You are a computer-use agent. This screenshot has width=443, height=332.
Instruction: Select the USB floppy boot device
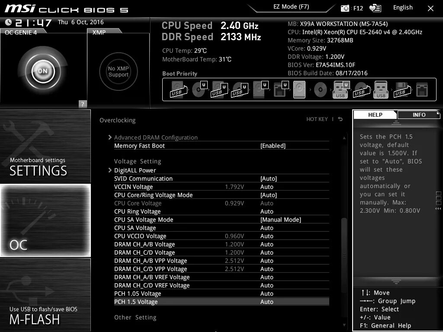402,90
